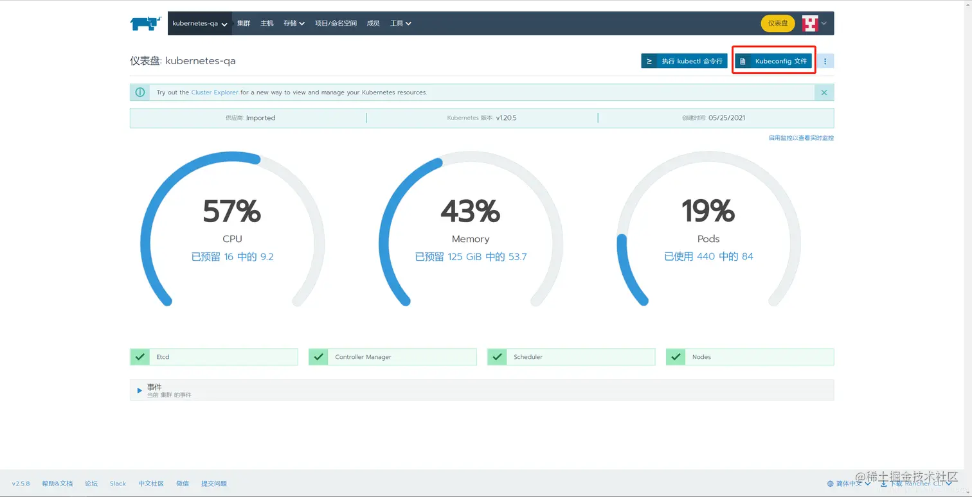Click the Kubeconfig 文件 button
972x497 pixels.
773,61
